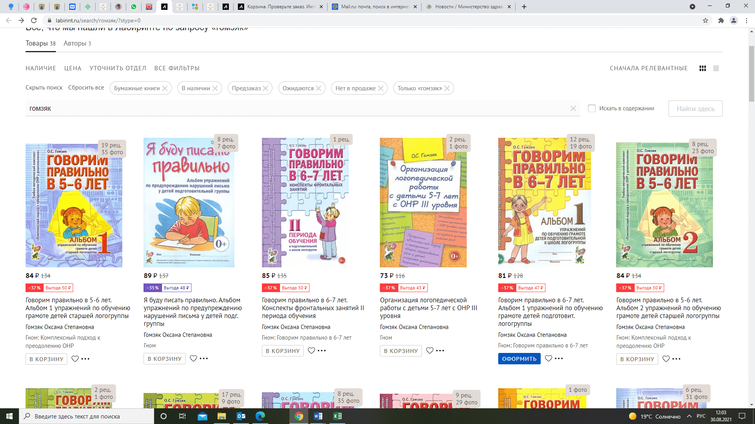Switch to grid view icon

coord(703,68)
